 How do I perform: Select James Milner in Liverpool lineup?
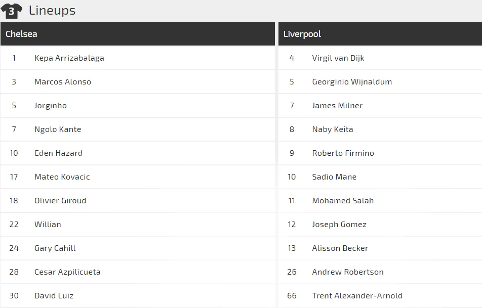(x=337, y=106)
